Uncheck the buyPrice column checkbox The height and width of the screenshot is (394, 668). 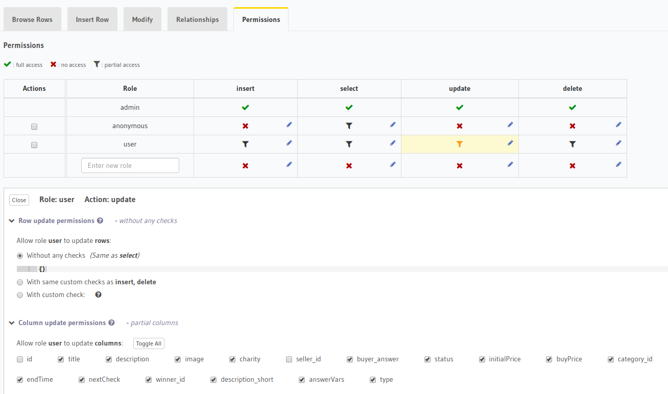tap(550, 359)
